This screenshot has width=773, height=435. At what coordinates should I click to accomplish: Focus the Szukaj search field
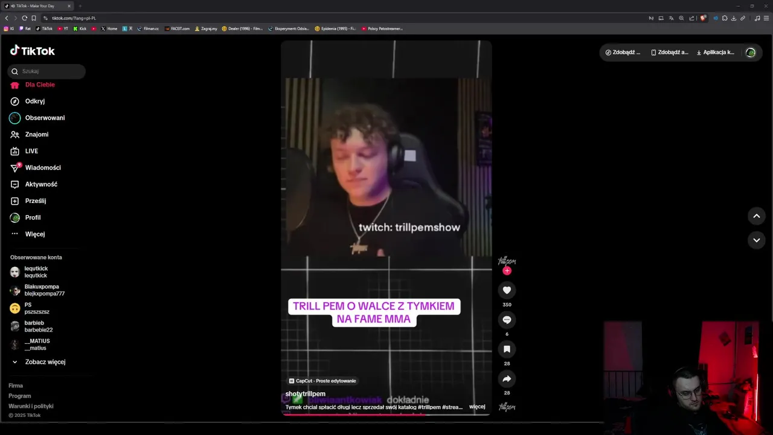(x=47, y=71)
